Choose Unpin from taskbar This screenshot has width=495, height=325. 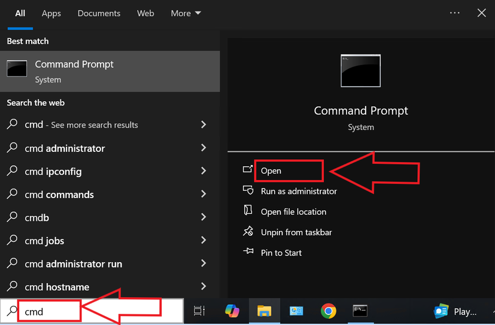(296, 232)
